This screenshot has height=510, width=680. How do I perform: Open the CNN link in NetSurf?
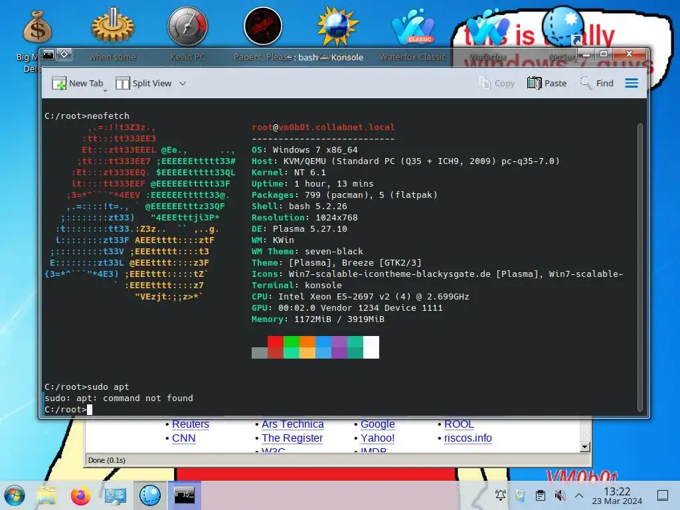[x=183, y=438]
